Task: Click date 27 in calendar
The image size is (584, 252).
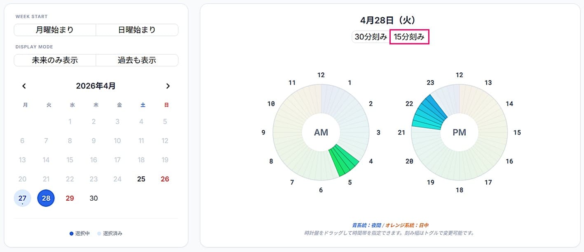Action: point(22,198)
